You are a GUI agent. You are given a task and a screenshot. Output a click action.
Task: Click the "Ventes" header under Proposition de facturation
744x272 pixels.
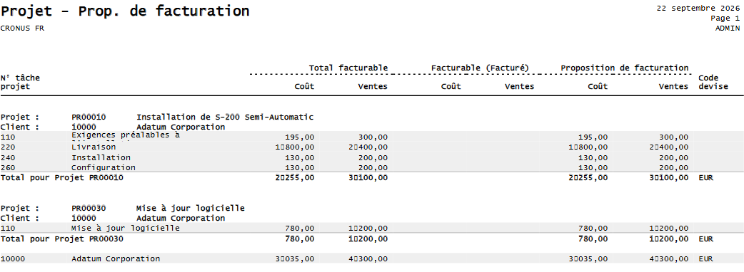pyautogui.click(x=673, y=87)
